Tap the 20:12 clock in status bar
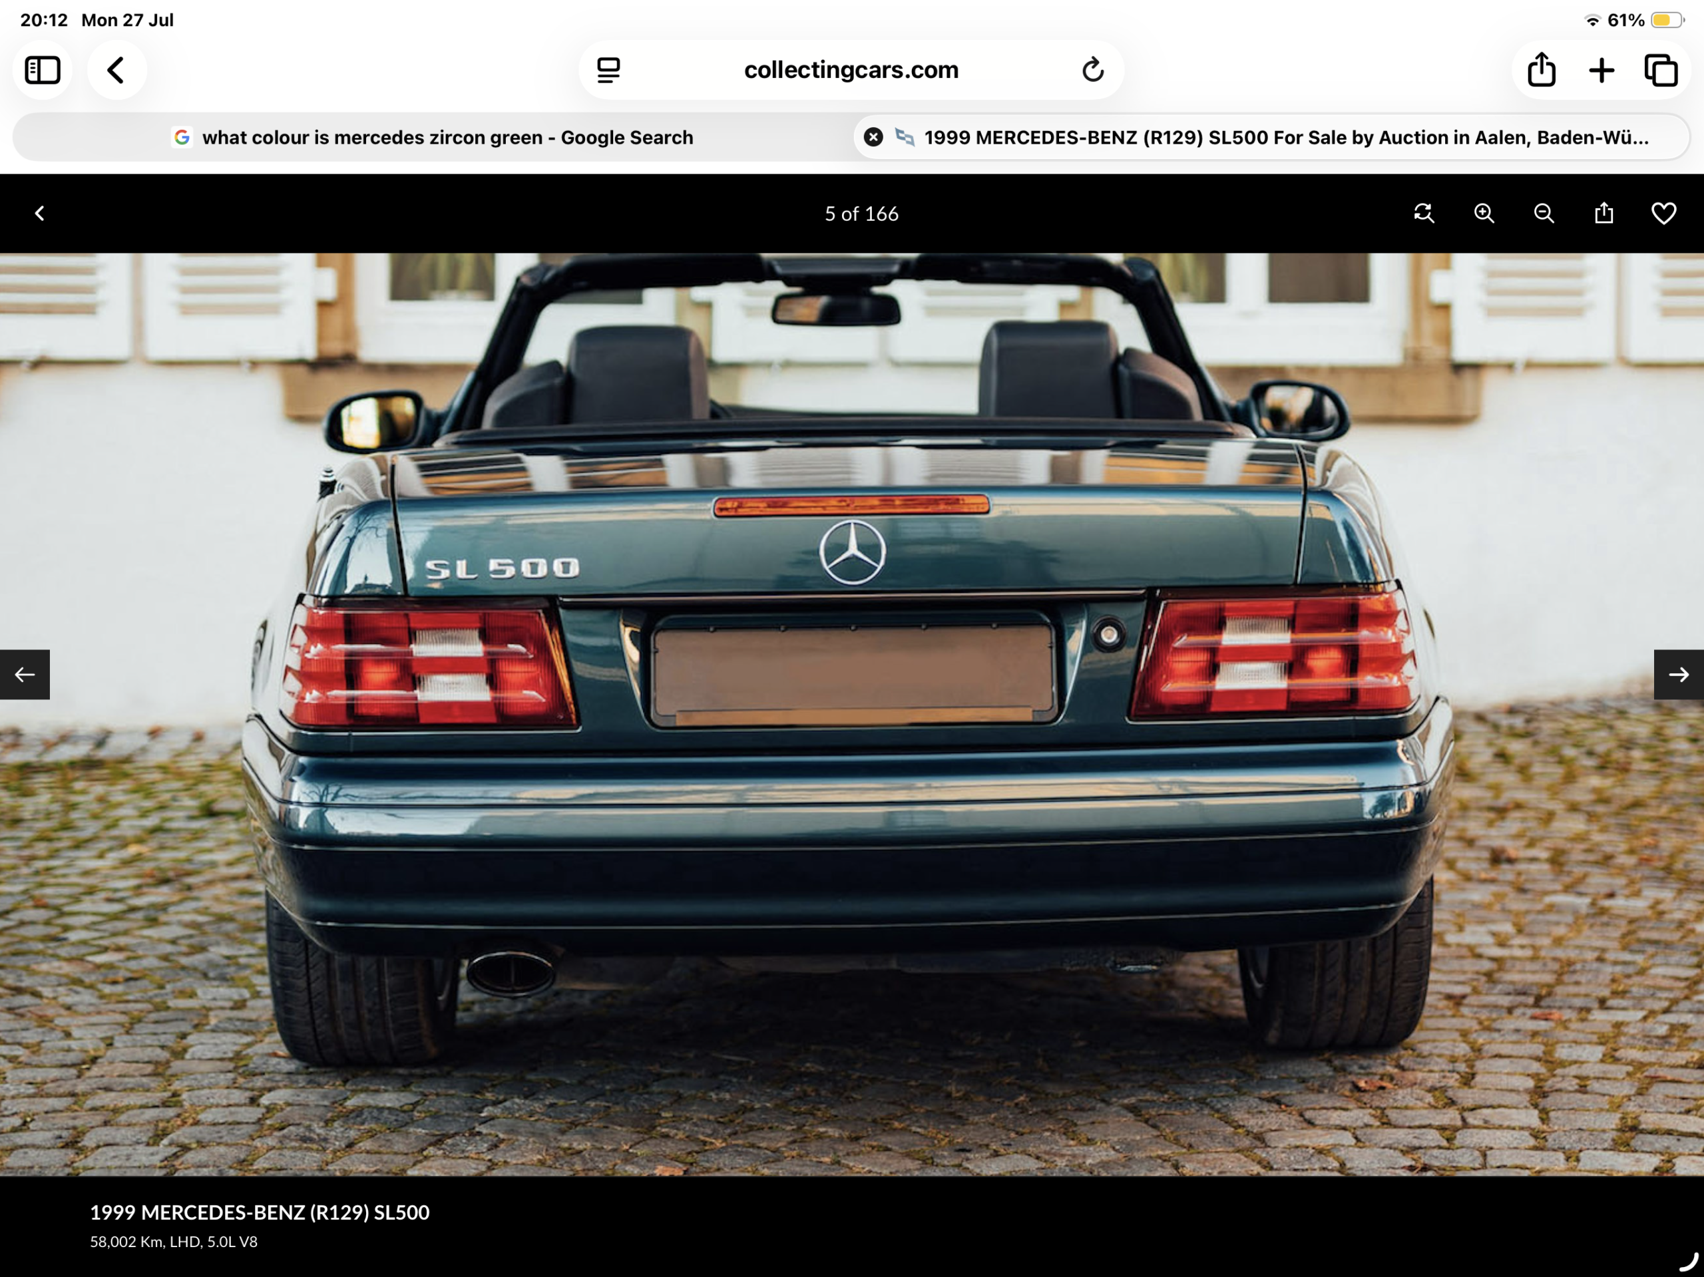 pos(44,20)
